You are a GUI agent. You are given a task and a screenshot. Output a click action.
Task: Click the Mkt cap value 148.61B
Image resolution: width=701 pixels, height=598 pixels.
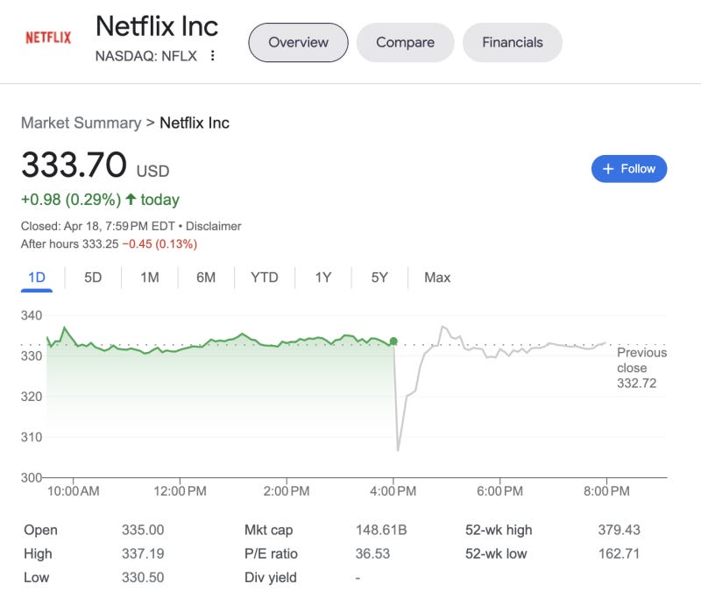381,530
